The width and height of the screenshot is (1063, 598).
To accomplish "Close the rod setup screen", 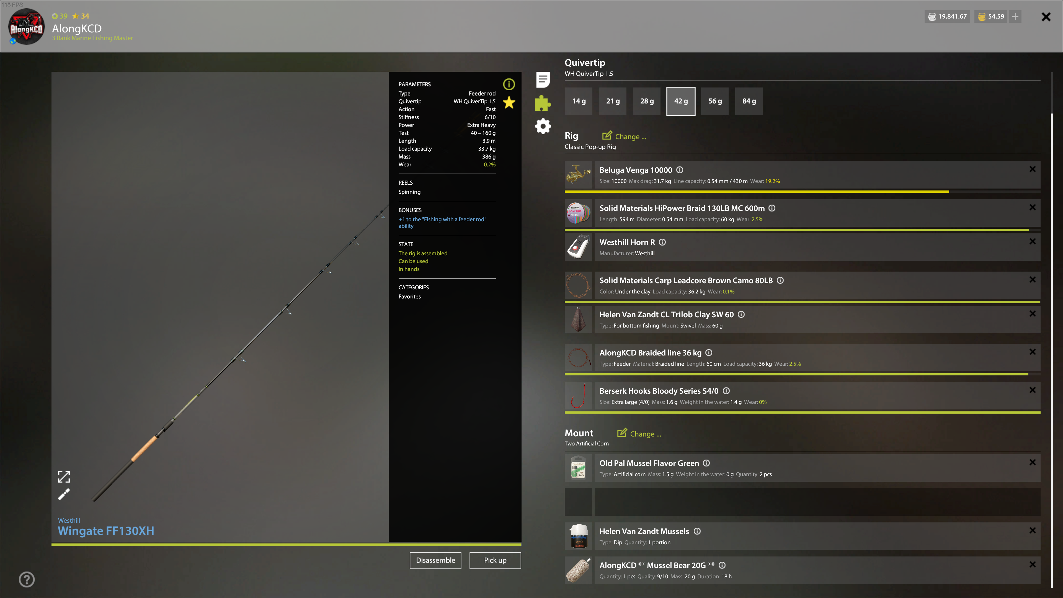I will click(x=1046, y=17).
